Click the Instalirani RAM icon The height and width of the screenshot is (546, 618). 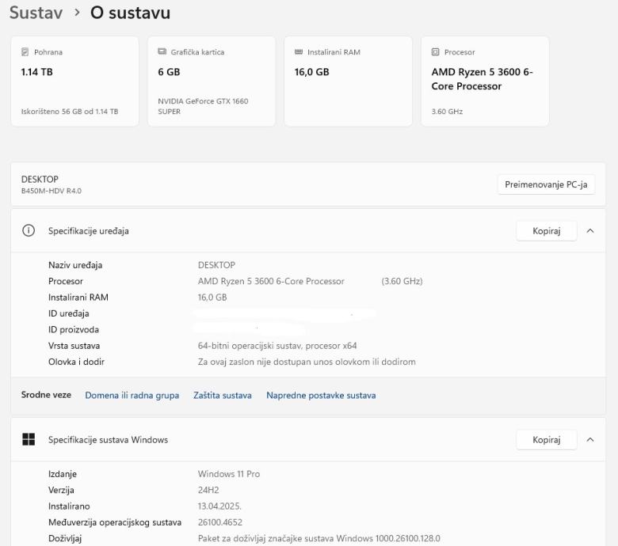[x=299, y=52]
